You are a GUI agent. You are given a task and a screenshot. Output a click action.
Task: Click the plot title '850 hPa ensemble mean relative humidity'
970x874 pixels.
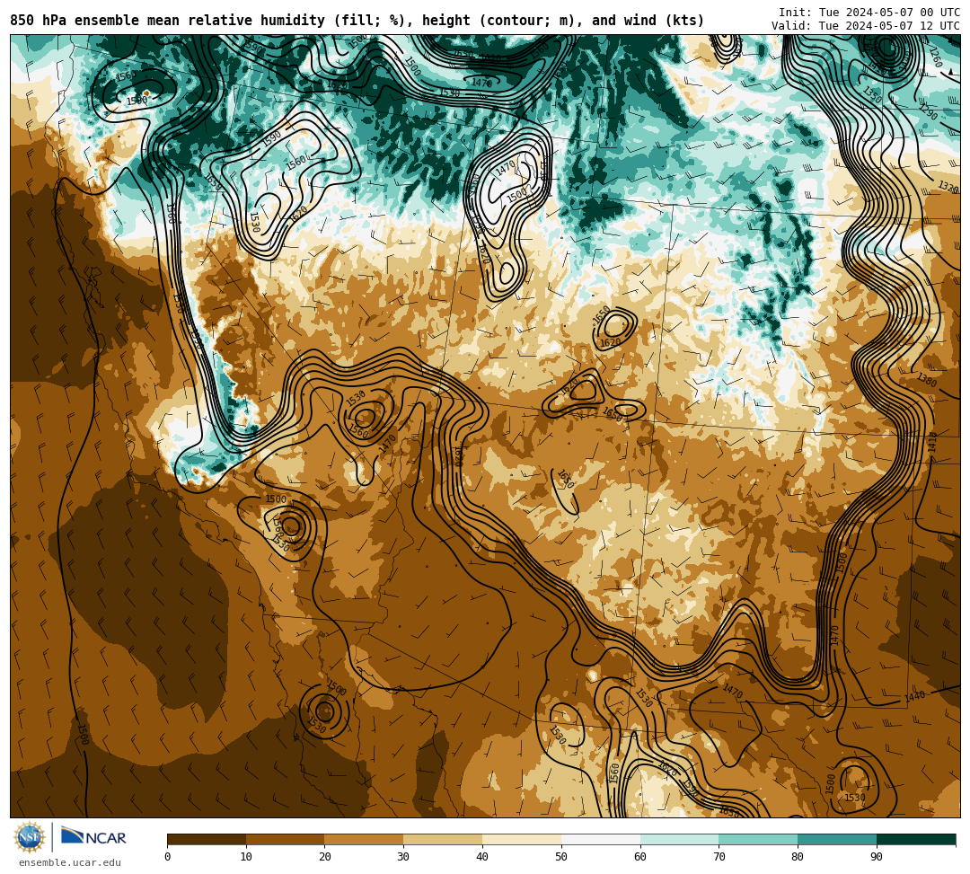[170, 21]
